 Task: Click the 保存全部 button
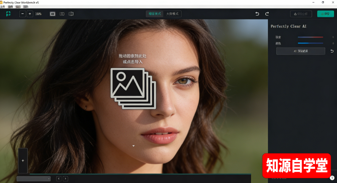pos(301,14)
